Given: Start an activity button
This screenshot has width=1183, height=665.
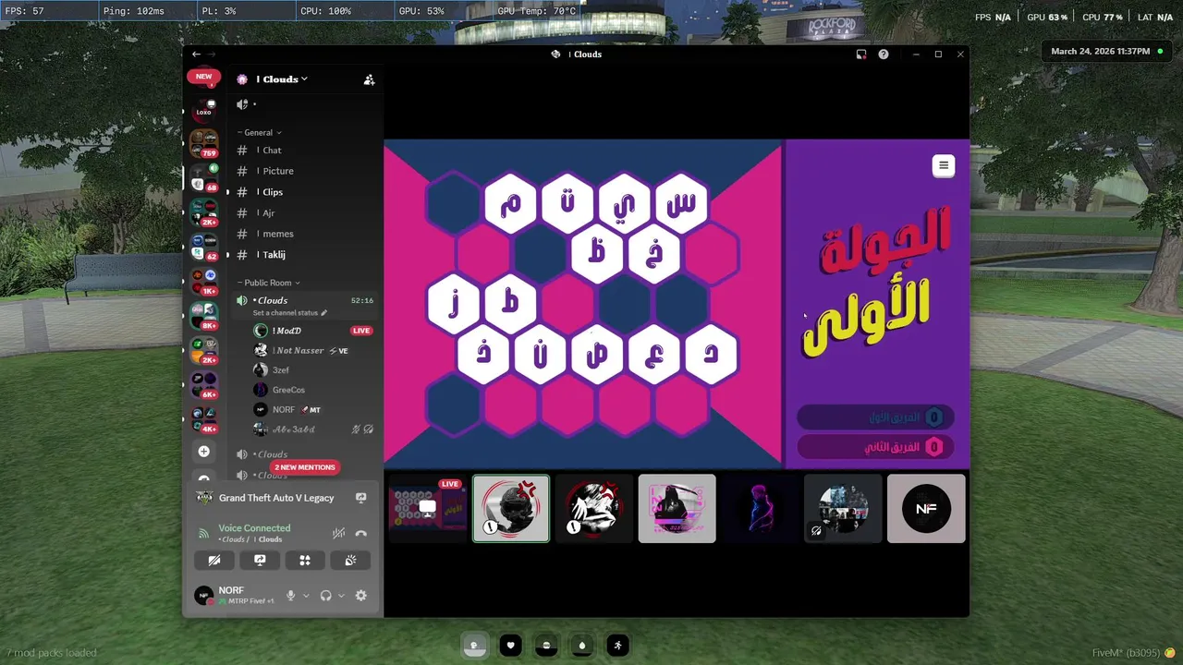Looking at the screenshot, I should pyautogui.click(x=305, y=561).
